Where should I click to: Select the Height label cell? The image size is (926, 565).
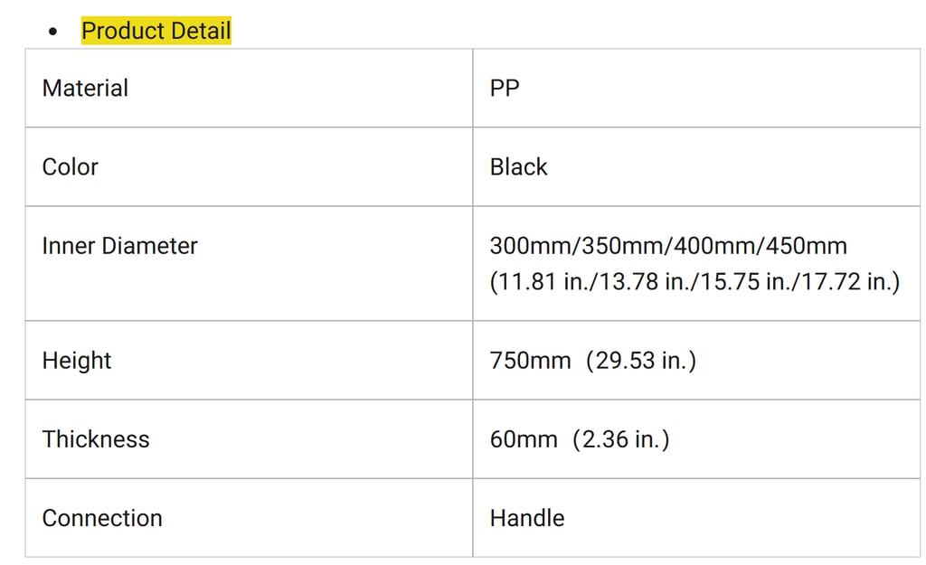pyautogui.click(x=249, y=360)
